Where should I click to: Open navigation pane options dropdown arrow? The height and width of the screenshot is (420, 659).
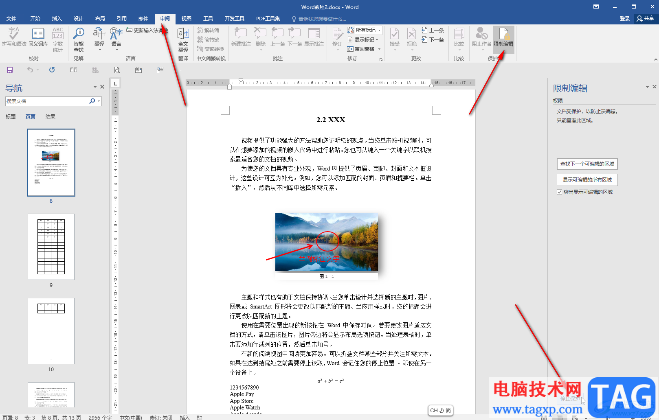tap(95, 87)
